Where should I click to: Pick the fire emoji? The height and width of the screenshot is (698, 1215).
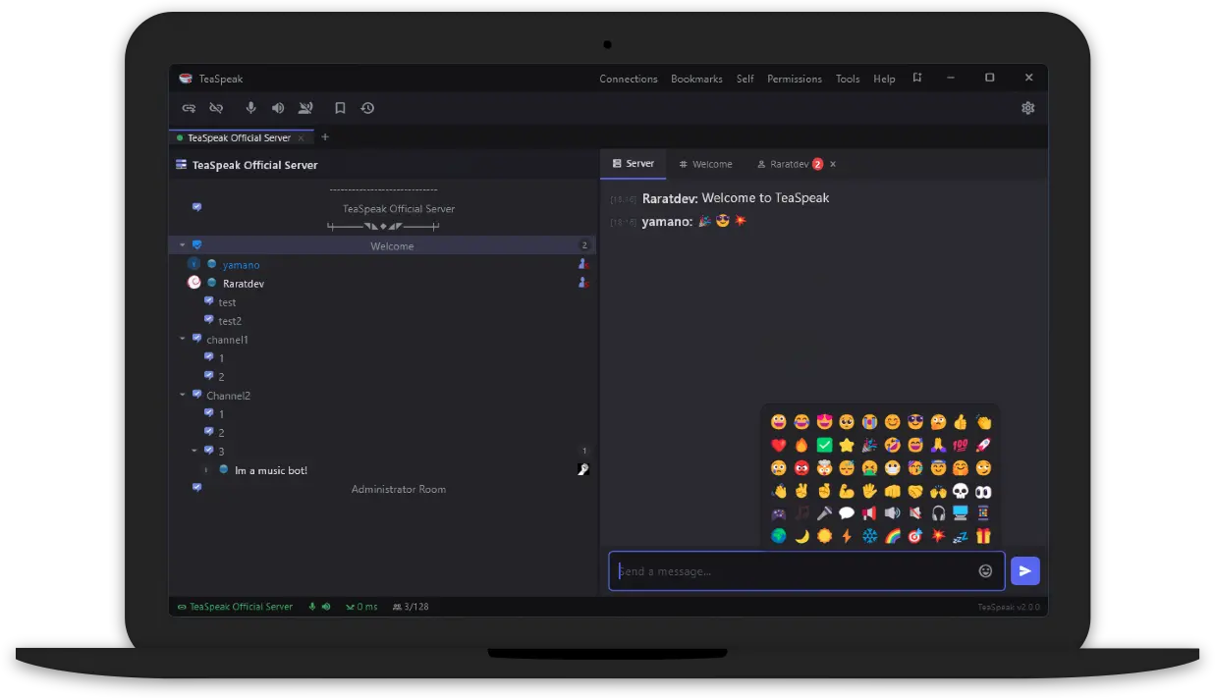point(801,445)
